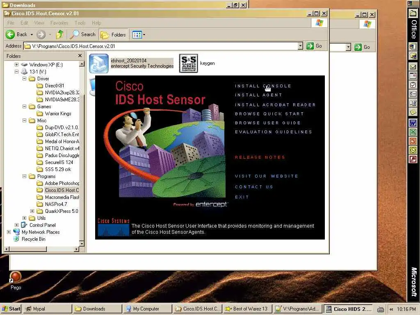Viewport: 420px width, 315px height.
Task: Click folder tree vertical scrollbar down arrow
Action: point(82,244)
